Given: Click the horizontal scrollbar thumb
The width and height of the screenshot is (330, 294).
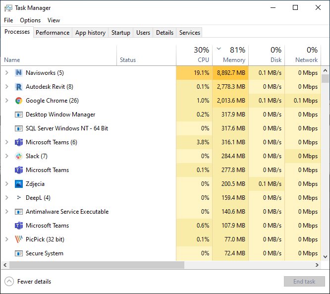Looking at the screenshot, I should point(97,265).
